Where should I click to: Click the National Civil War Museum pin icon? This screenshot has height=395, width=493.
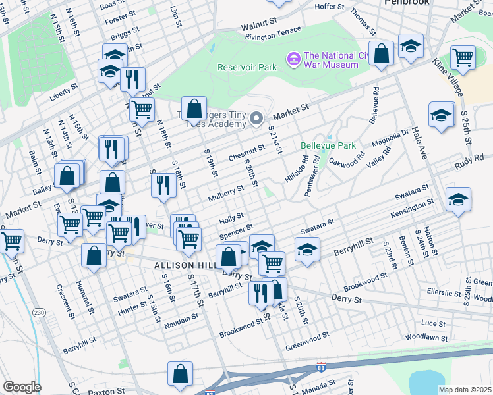pyautogui.click(x=294, y=59)
